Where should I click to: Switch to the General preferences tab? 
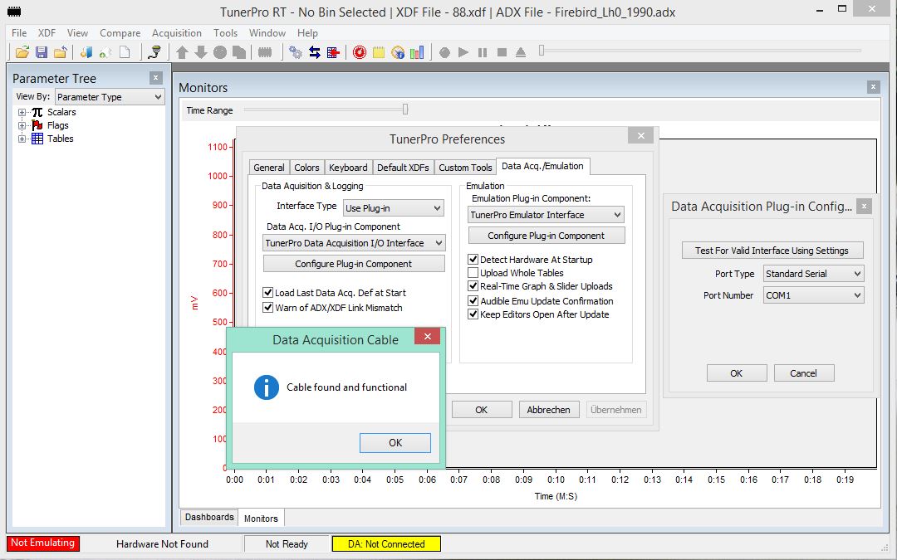269,168
